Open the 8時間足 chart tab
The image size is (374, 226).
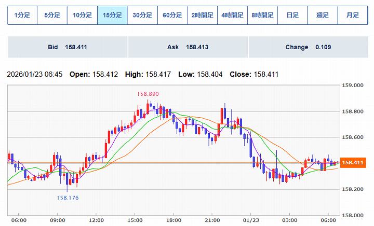click(x=262, y=16)
